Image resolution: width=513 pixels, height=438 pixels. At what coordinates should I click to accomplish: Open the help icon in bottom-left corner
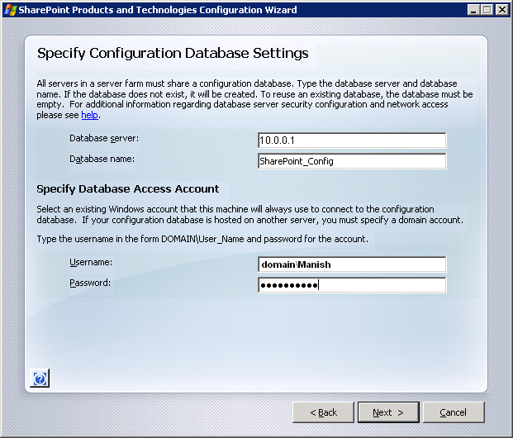tap(40, 378)
